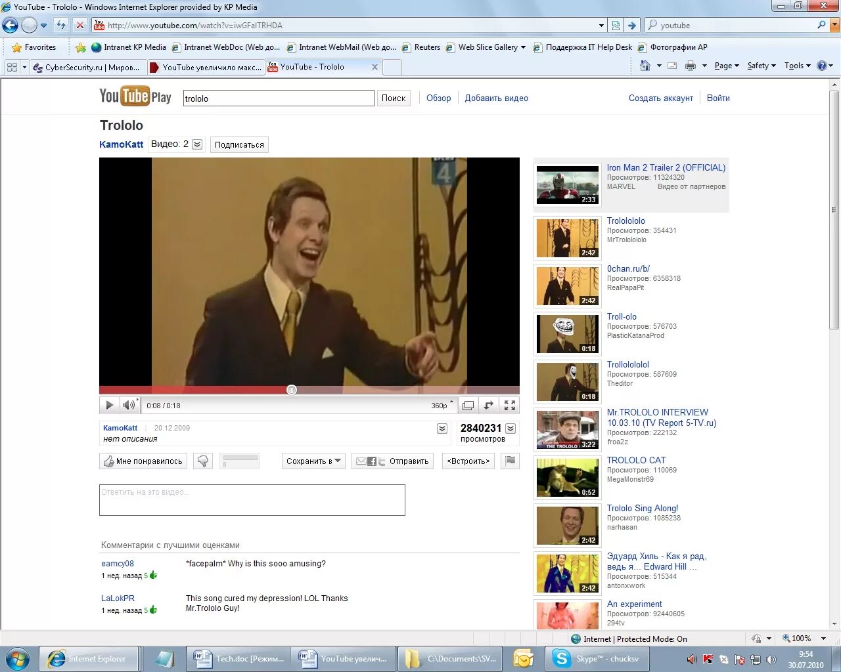Screen dimensions: 841x672
Task: Click the Read Mail envelope icon
Action: (672, 66)
